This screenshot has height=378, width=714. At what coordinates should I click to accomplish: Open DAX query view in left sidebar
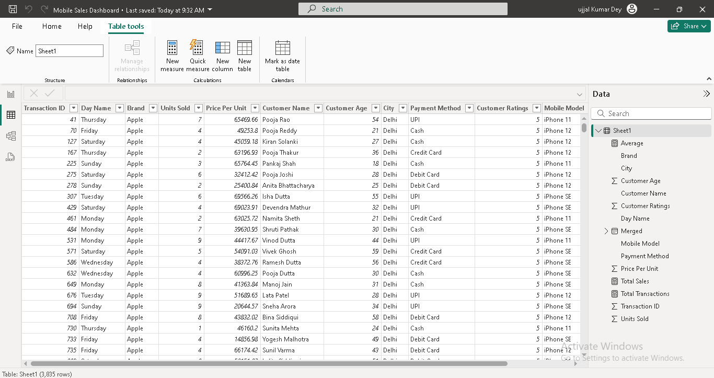pyautogui.click(x=10, y=157)
